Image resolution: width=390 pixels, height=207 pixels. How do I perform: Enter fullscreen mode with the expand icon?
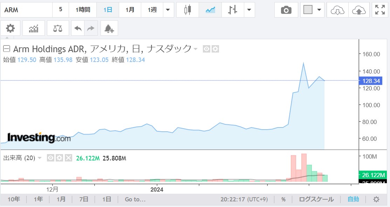coord(380,10)
